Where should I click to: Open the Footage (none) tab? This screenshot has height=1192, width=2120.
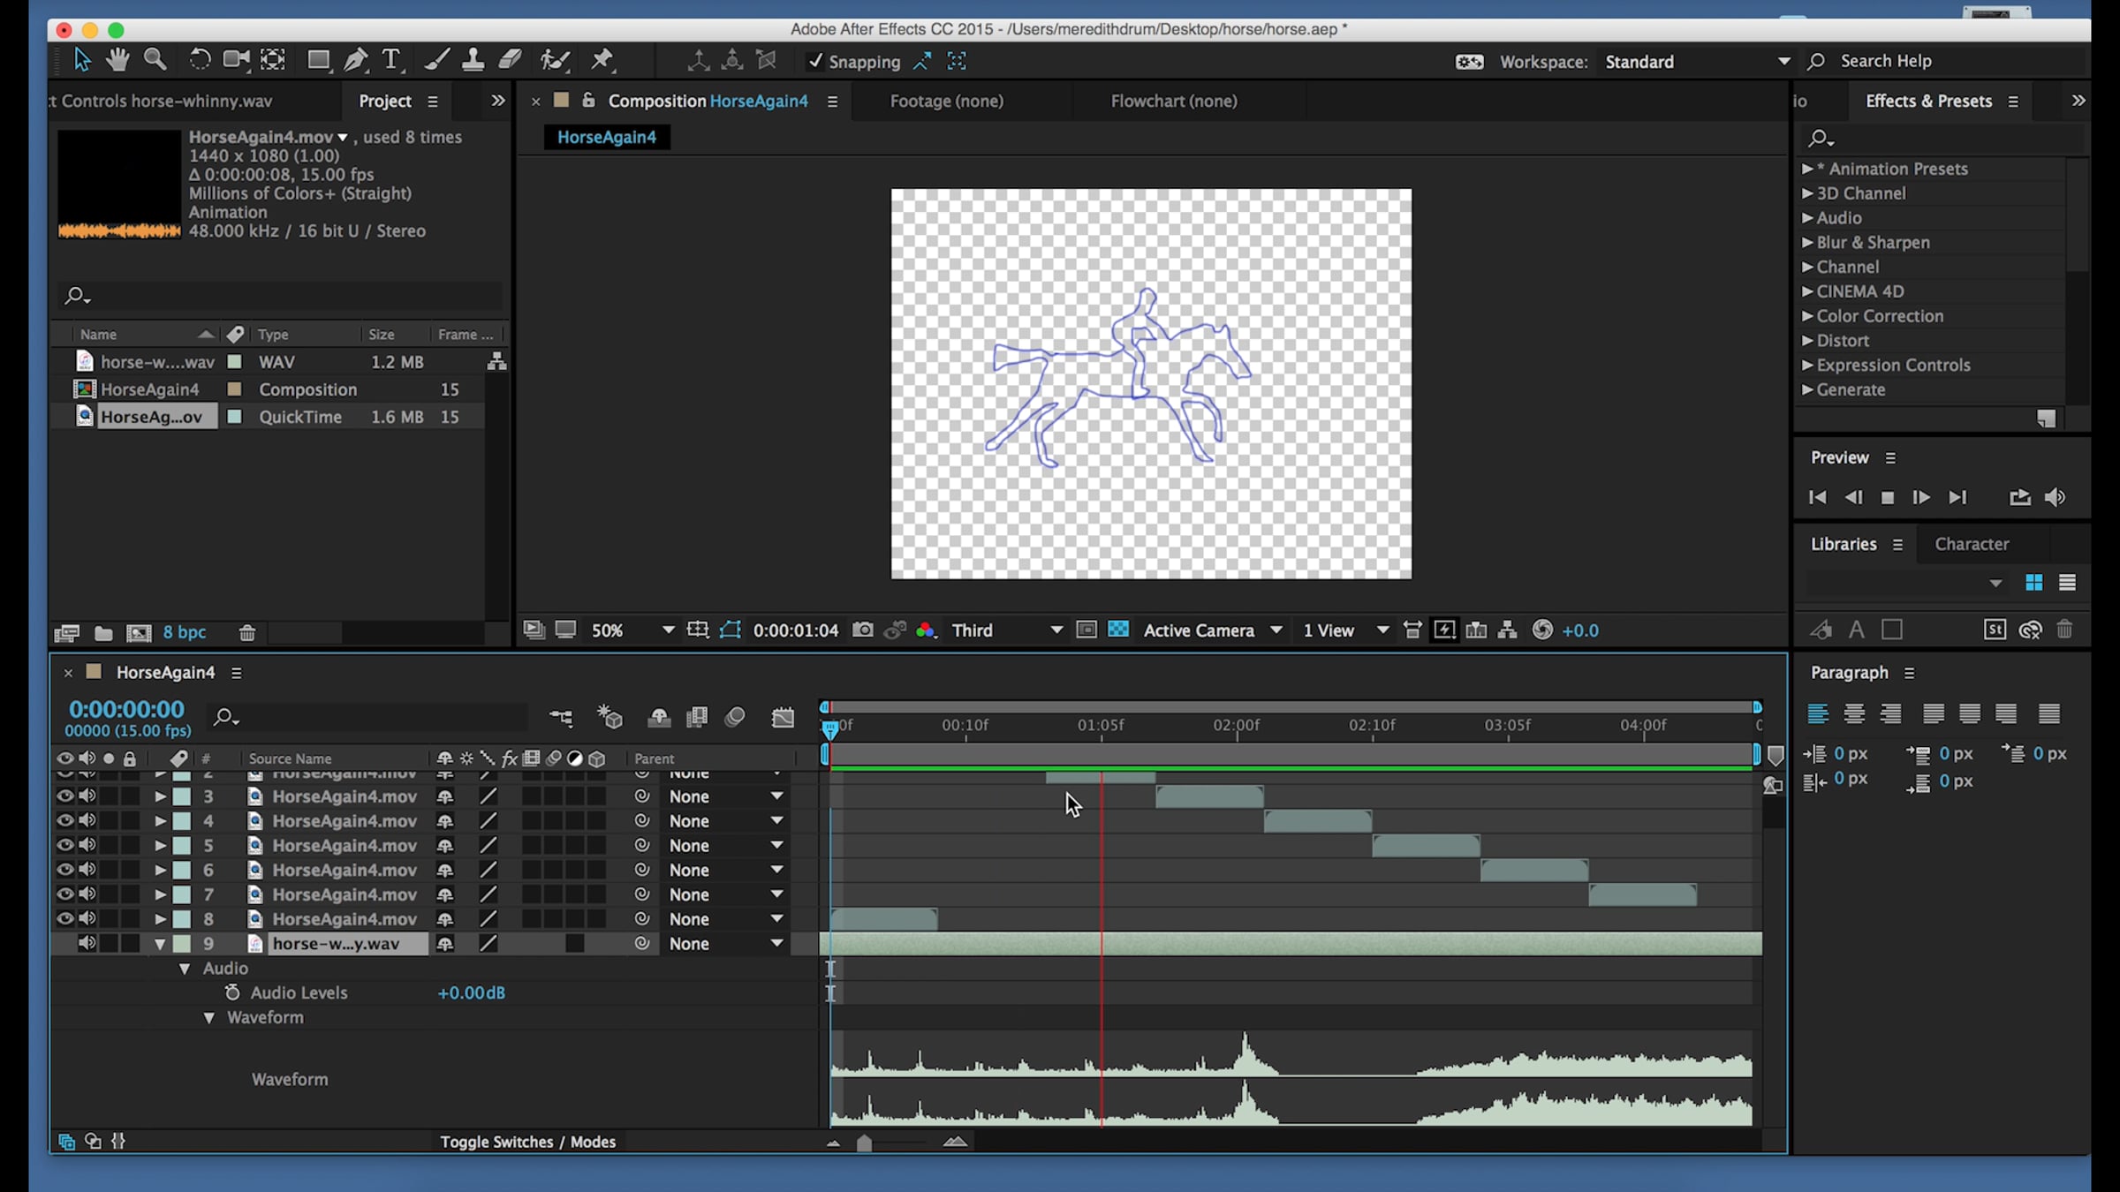946,101
